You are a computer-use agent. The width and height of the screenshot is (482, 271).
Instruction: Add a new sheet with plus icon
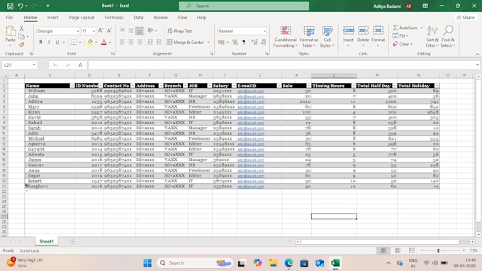pyautogui.click(x=72, y=241)
